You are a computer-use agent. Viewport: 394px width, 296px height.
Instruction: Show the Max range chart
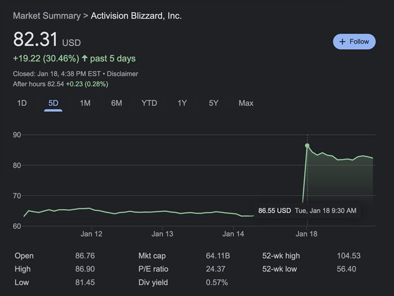click(246, 103)
